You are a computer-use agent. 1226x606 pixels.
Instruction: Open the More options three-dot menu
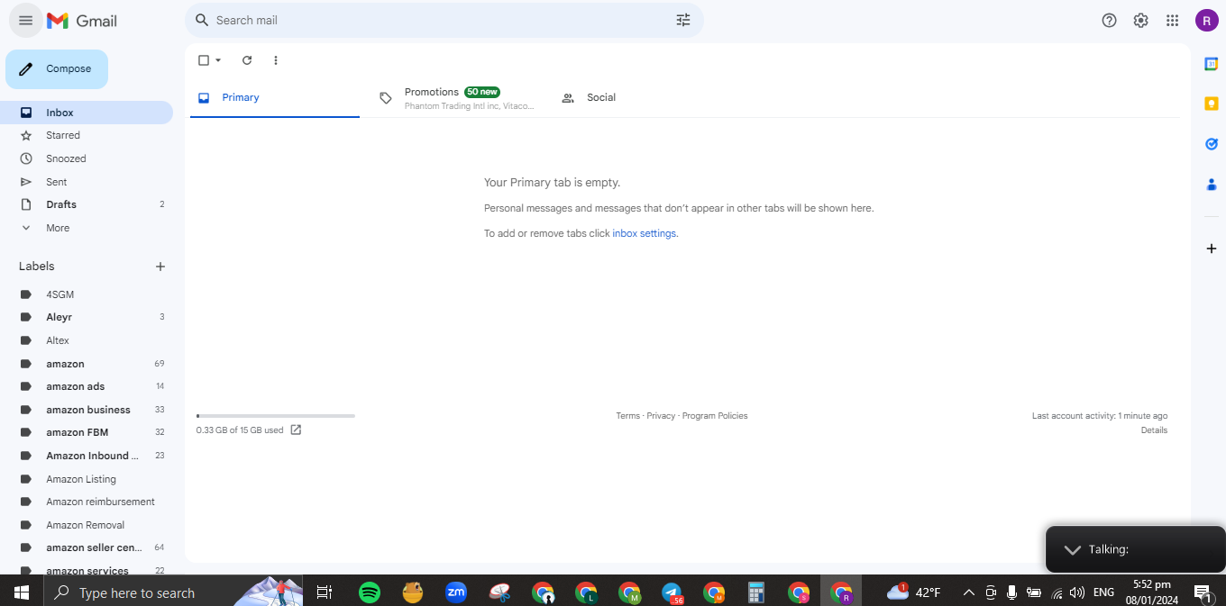click(276, 60)
